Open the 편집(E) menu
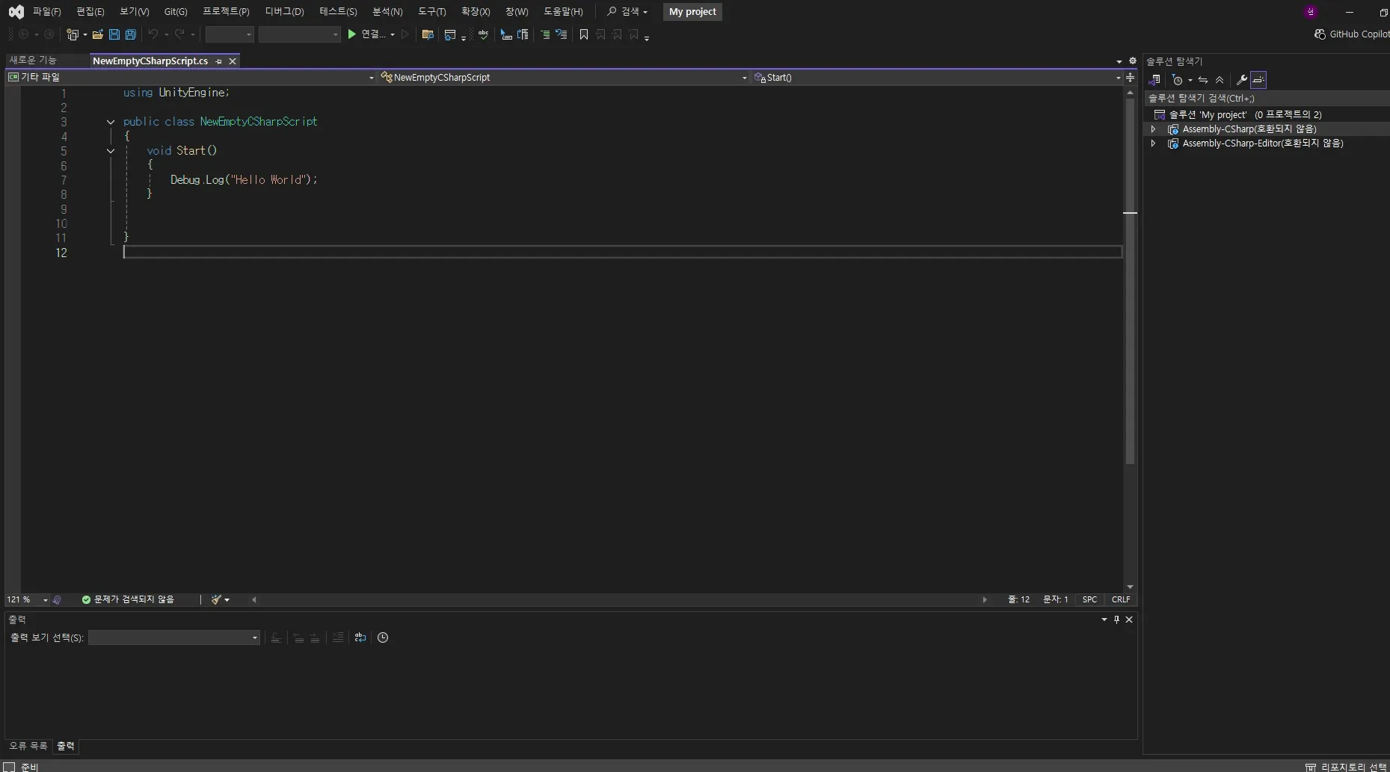The image size is (1390, 772). click(x=90, y=11)
